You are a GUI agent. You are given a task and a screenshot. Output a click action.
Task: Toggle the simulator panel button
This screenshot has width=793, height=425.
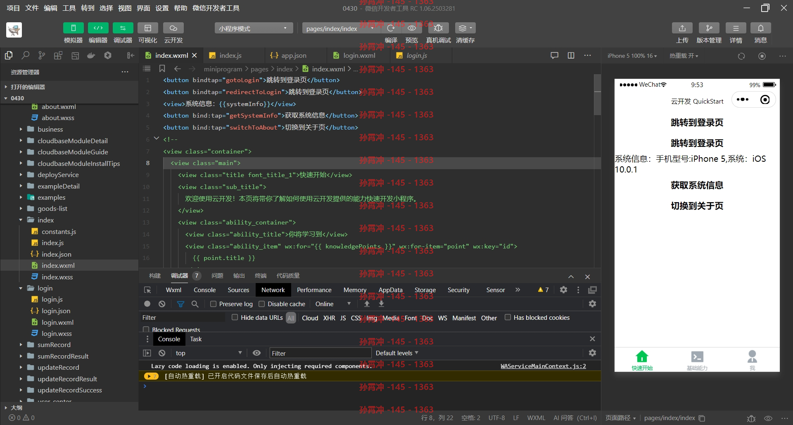pyautogui.click(x=73, y=28)
